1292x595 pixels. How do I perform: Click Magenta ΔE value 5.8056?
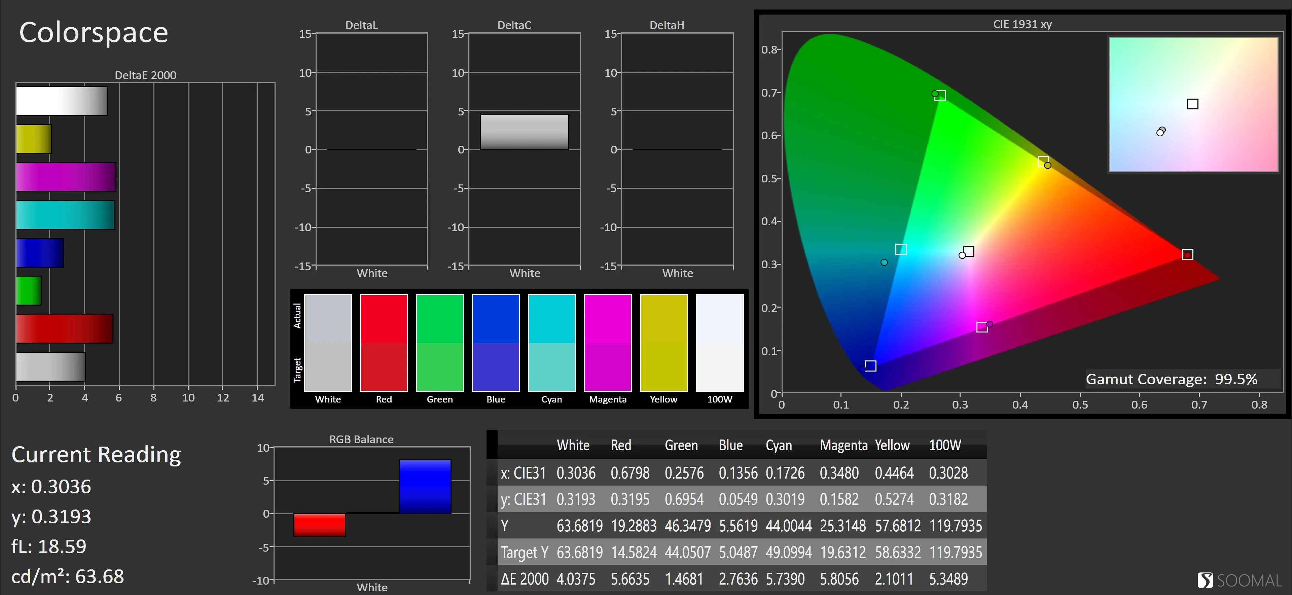[x=839, y=579]
